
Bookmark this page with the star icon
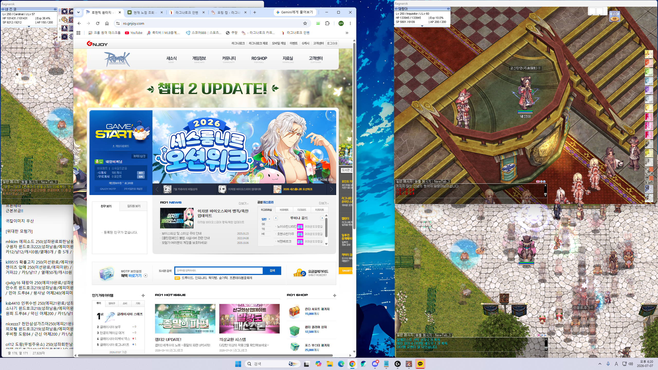click(305, 23)
